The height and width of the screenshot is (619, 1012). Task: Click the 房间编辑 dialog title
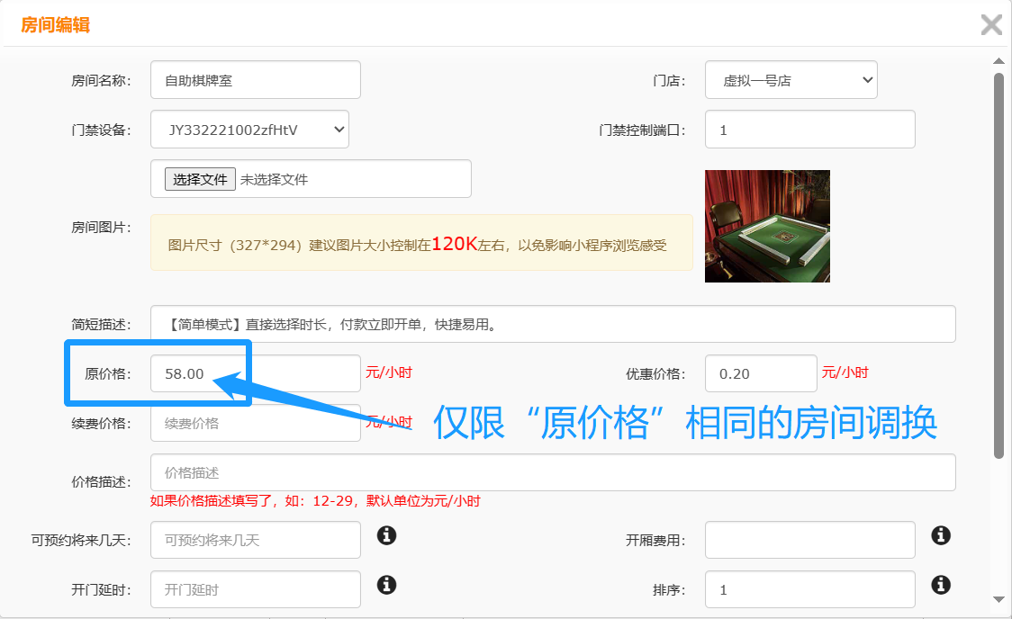(56, 24)
